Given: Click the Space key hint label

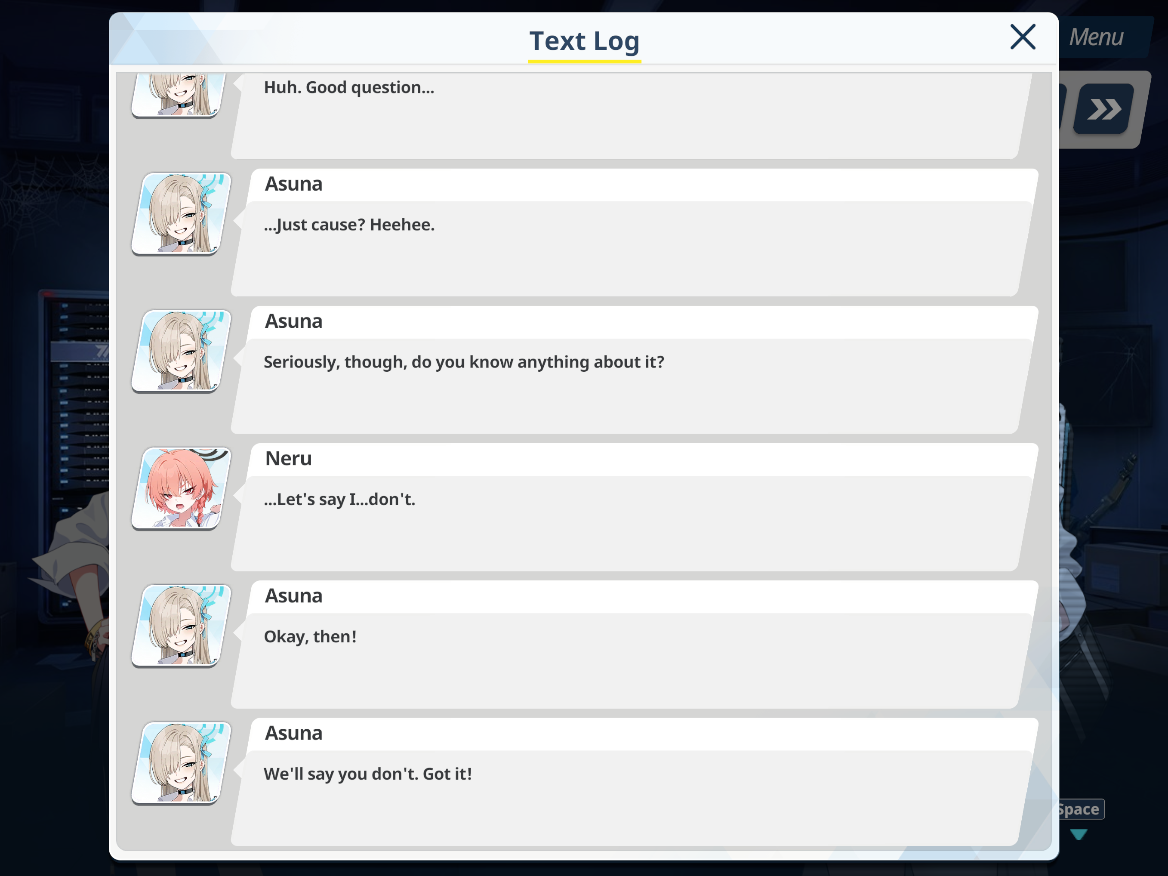Looking at the screenshot, I should pos(1080,809).
